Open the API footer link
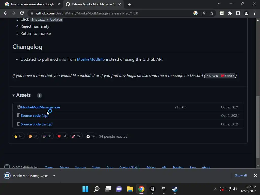This screenshot has height=195, width=260. 164,167
